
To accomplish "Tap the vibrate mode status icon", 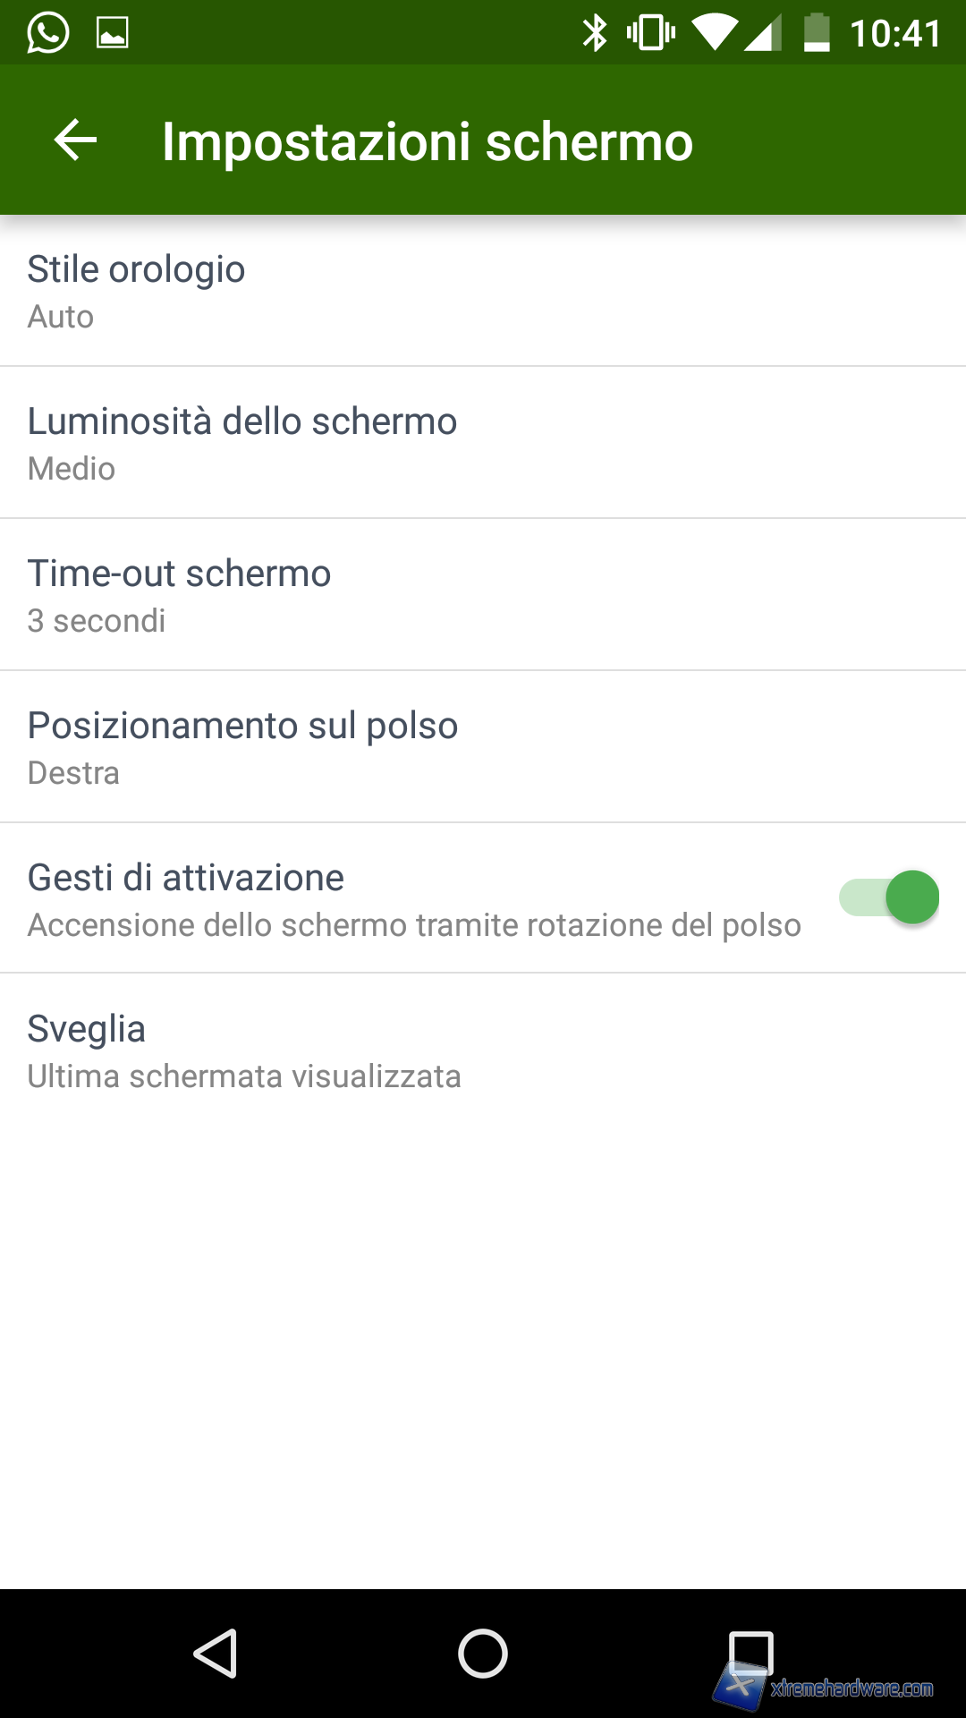I will pyautogui.click(x=650, y=33).
